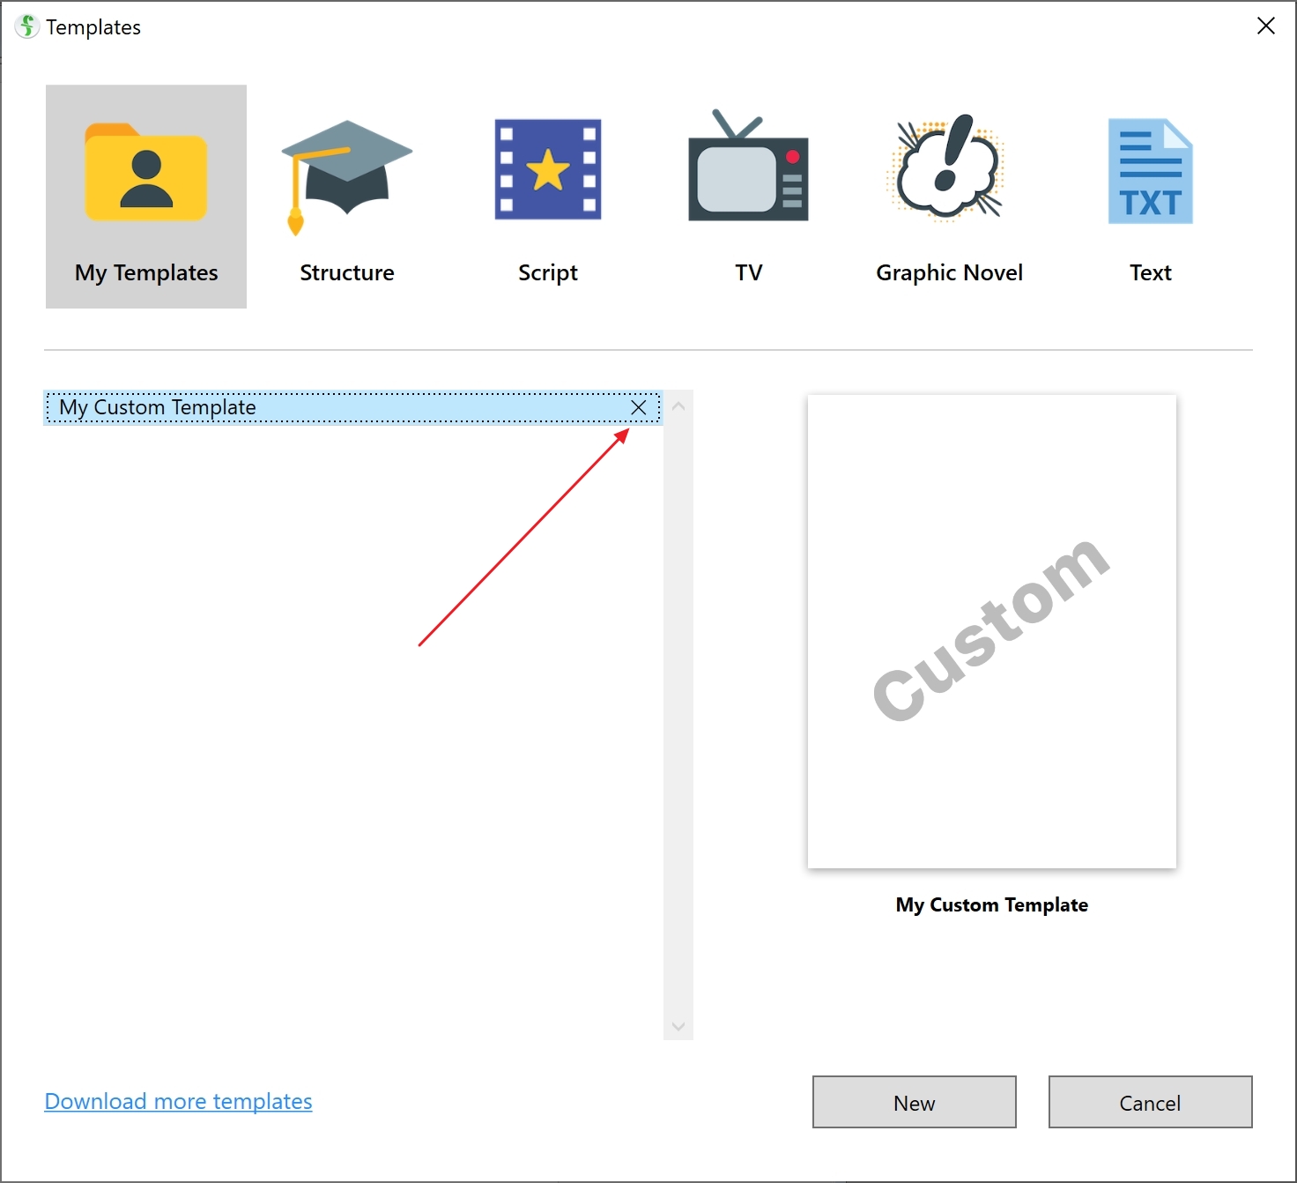
Task: Switch to the Script category label
Action: pyautogui.click(x=547, y=272)
